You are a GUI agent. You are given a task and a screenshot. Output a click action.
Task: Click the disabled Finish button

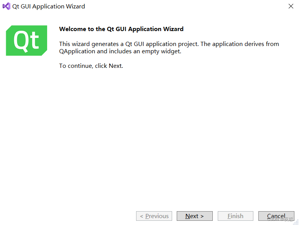(235, 216)
